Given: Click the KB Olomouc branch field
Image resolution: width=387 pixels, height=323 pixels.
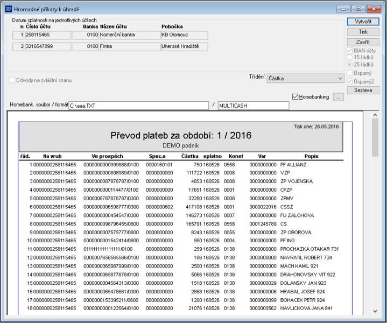Looking at the screenshot, I should click(x=185, y=35).
